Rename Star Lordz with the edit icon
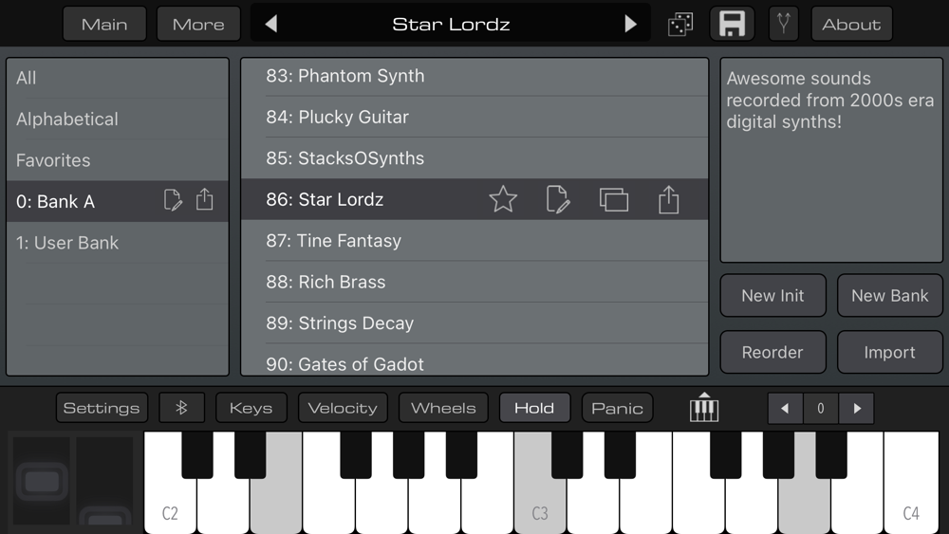 point(557,199)
